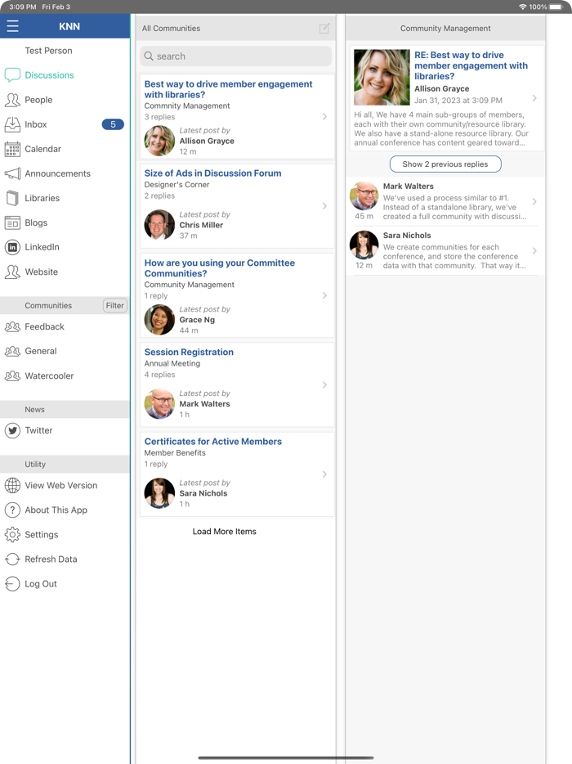Click Sara Nichols avatar in Certificates thread
The width and height of the screenshot is (572, 764).
click(x=159, y=493)
